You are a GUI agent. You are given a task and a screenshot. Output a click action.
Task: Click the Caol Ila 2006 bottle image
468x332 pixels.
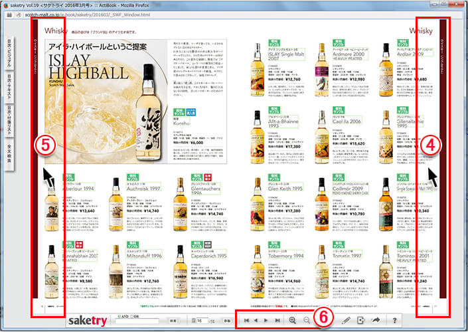tap(322, 137)
